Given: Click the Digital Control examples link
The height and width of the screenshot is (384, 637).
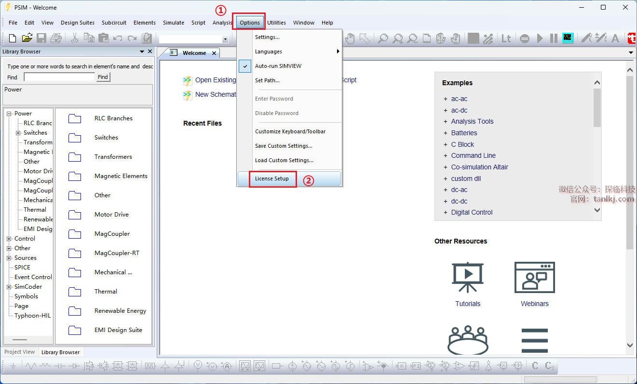Looking at the screenshot, I should click(472, 212).
